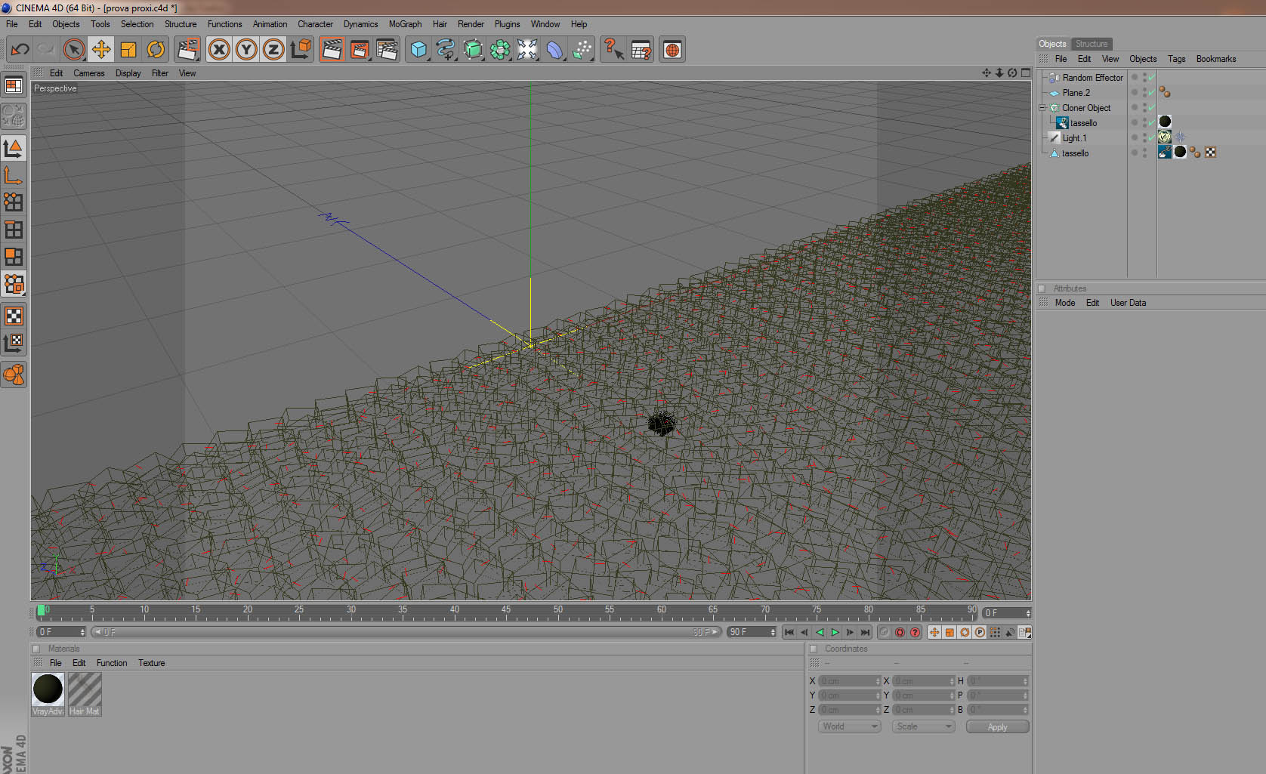Collapse the Cloner Object tree

(x=1042, y=108)
